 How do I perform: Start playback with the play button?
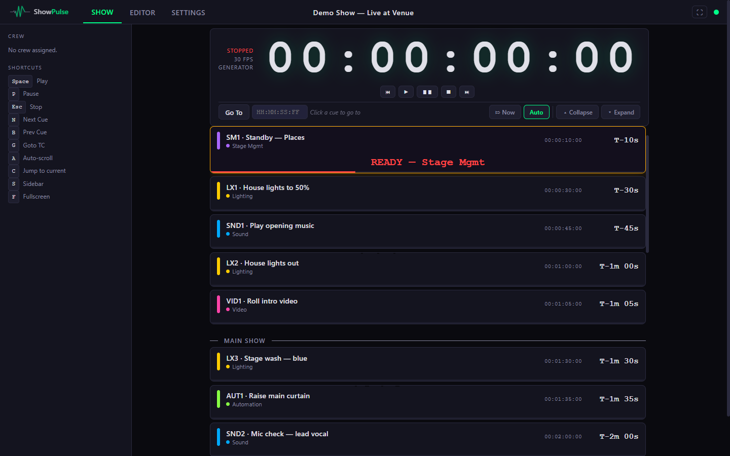point(406,92)
